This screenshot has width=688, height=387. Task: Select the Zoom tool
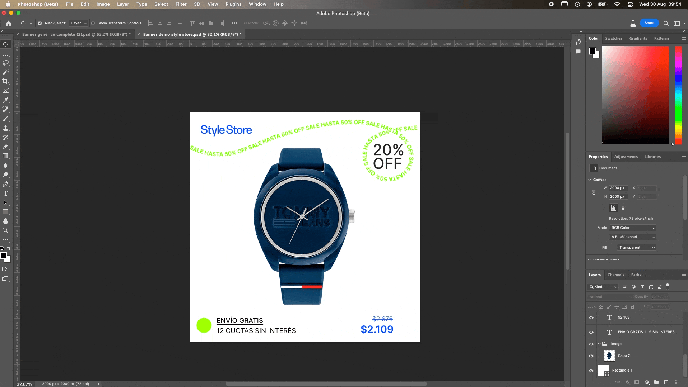[x=5, y=230]
